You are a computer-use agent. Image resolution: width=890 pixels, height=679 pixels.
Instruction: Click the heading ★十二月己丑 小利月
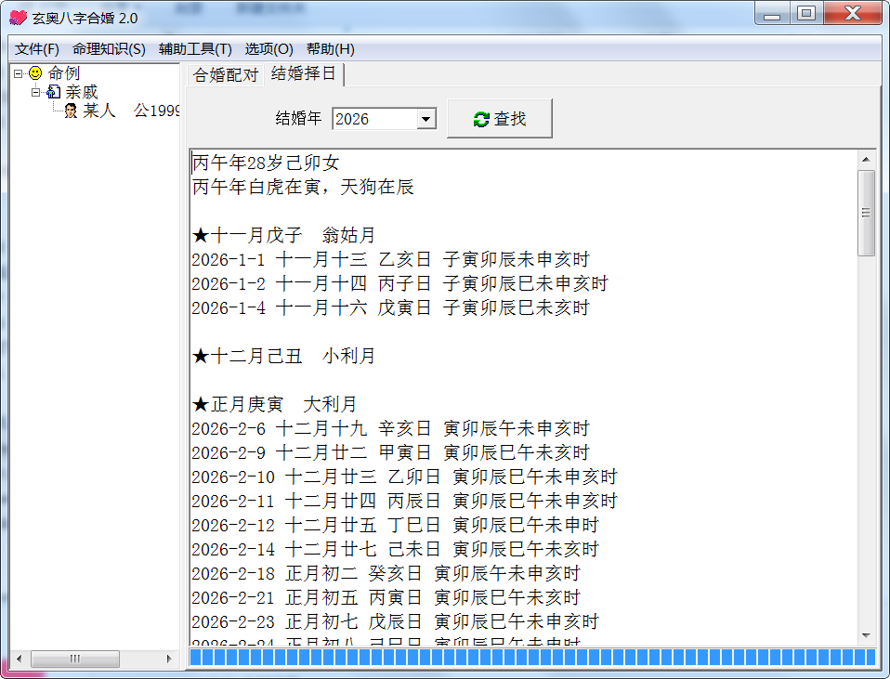point(283,357)
